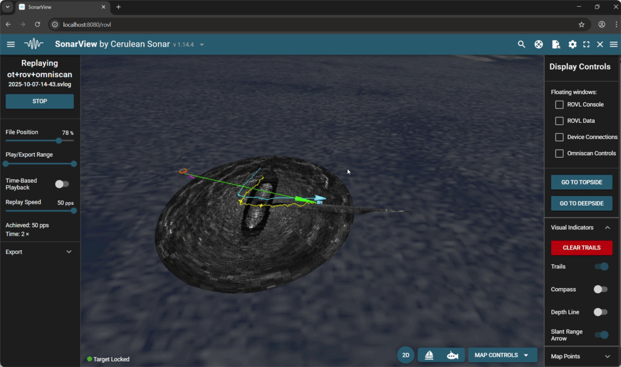This screenshot has width=621, height=367.
Task: Open the Map Controls dropdown
Action: (502, 355)
